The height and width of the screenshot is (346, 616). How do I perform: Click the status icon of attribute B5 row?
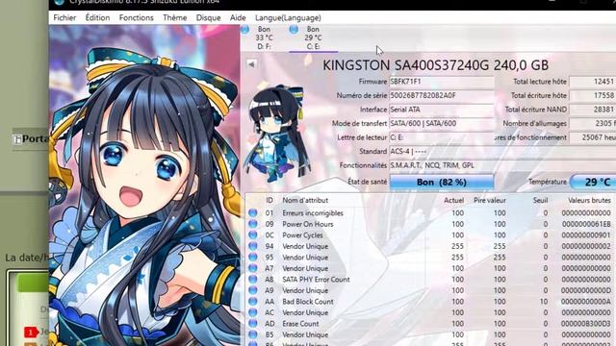tap(253, 334)
